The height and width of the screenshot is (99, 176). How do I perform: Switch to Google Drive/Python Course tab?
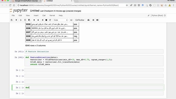(26, 1)
